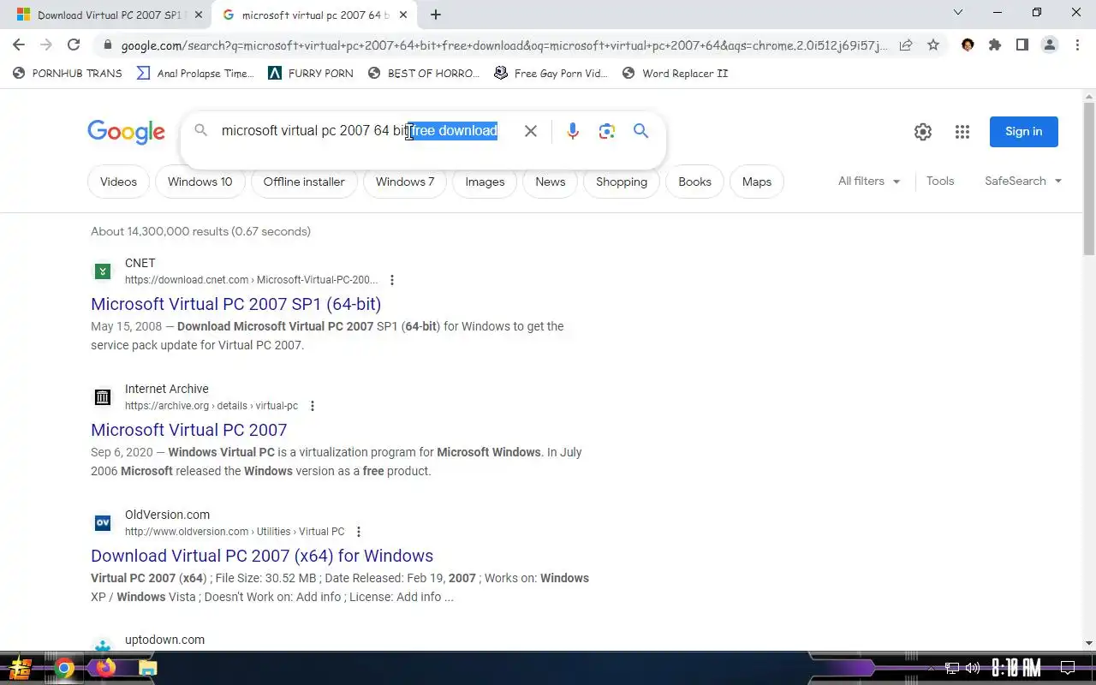Open the Word Replacer II bookmark
This screenshot has width=1096, height=685.
pyautogui.click(x=675, y=74)
